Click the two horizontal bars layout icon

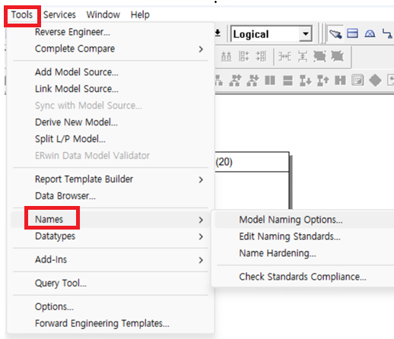click(x=288, y=81)
